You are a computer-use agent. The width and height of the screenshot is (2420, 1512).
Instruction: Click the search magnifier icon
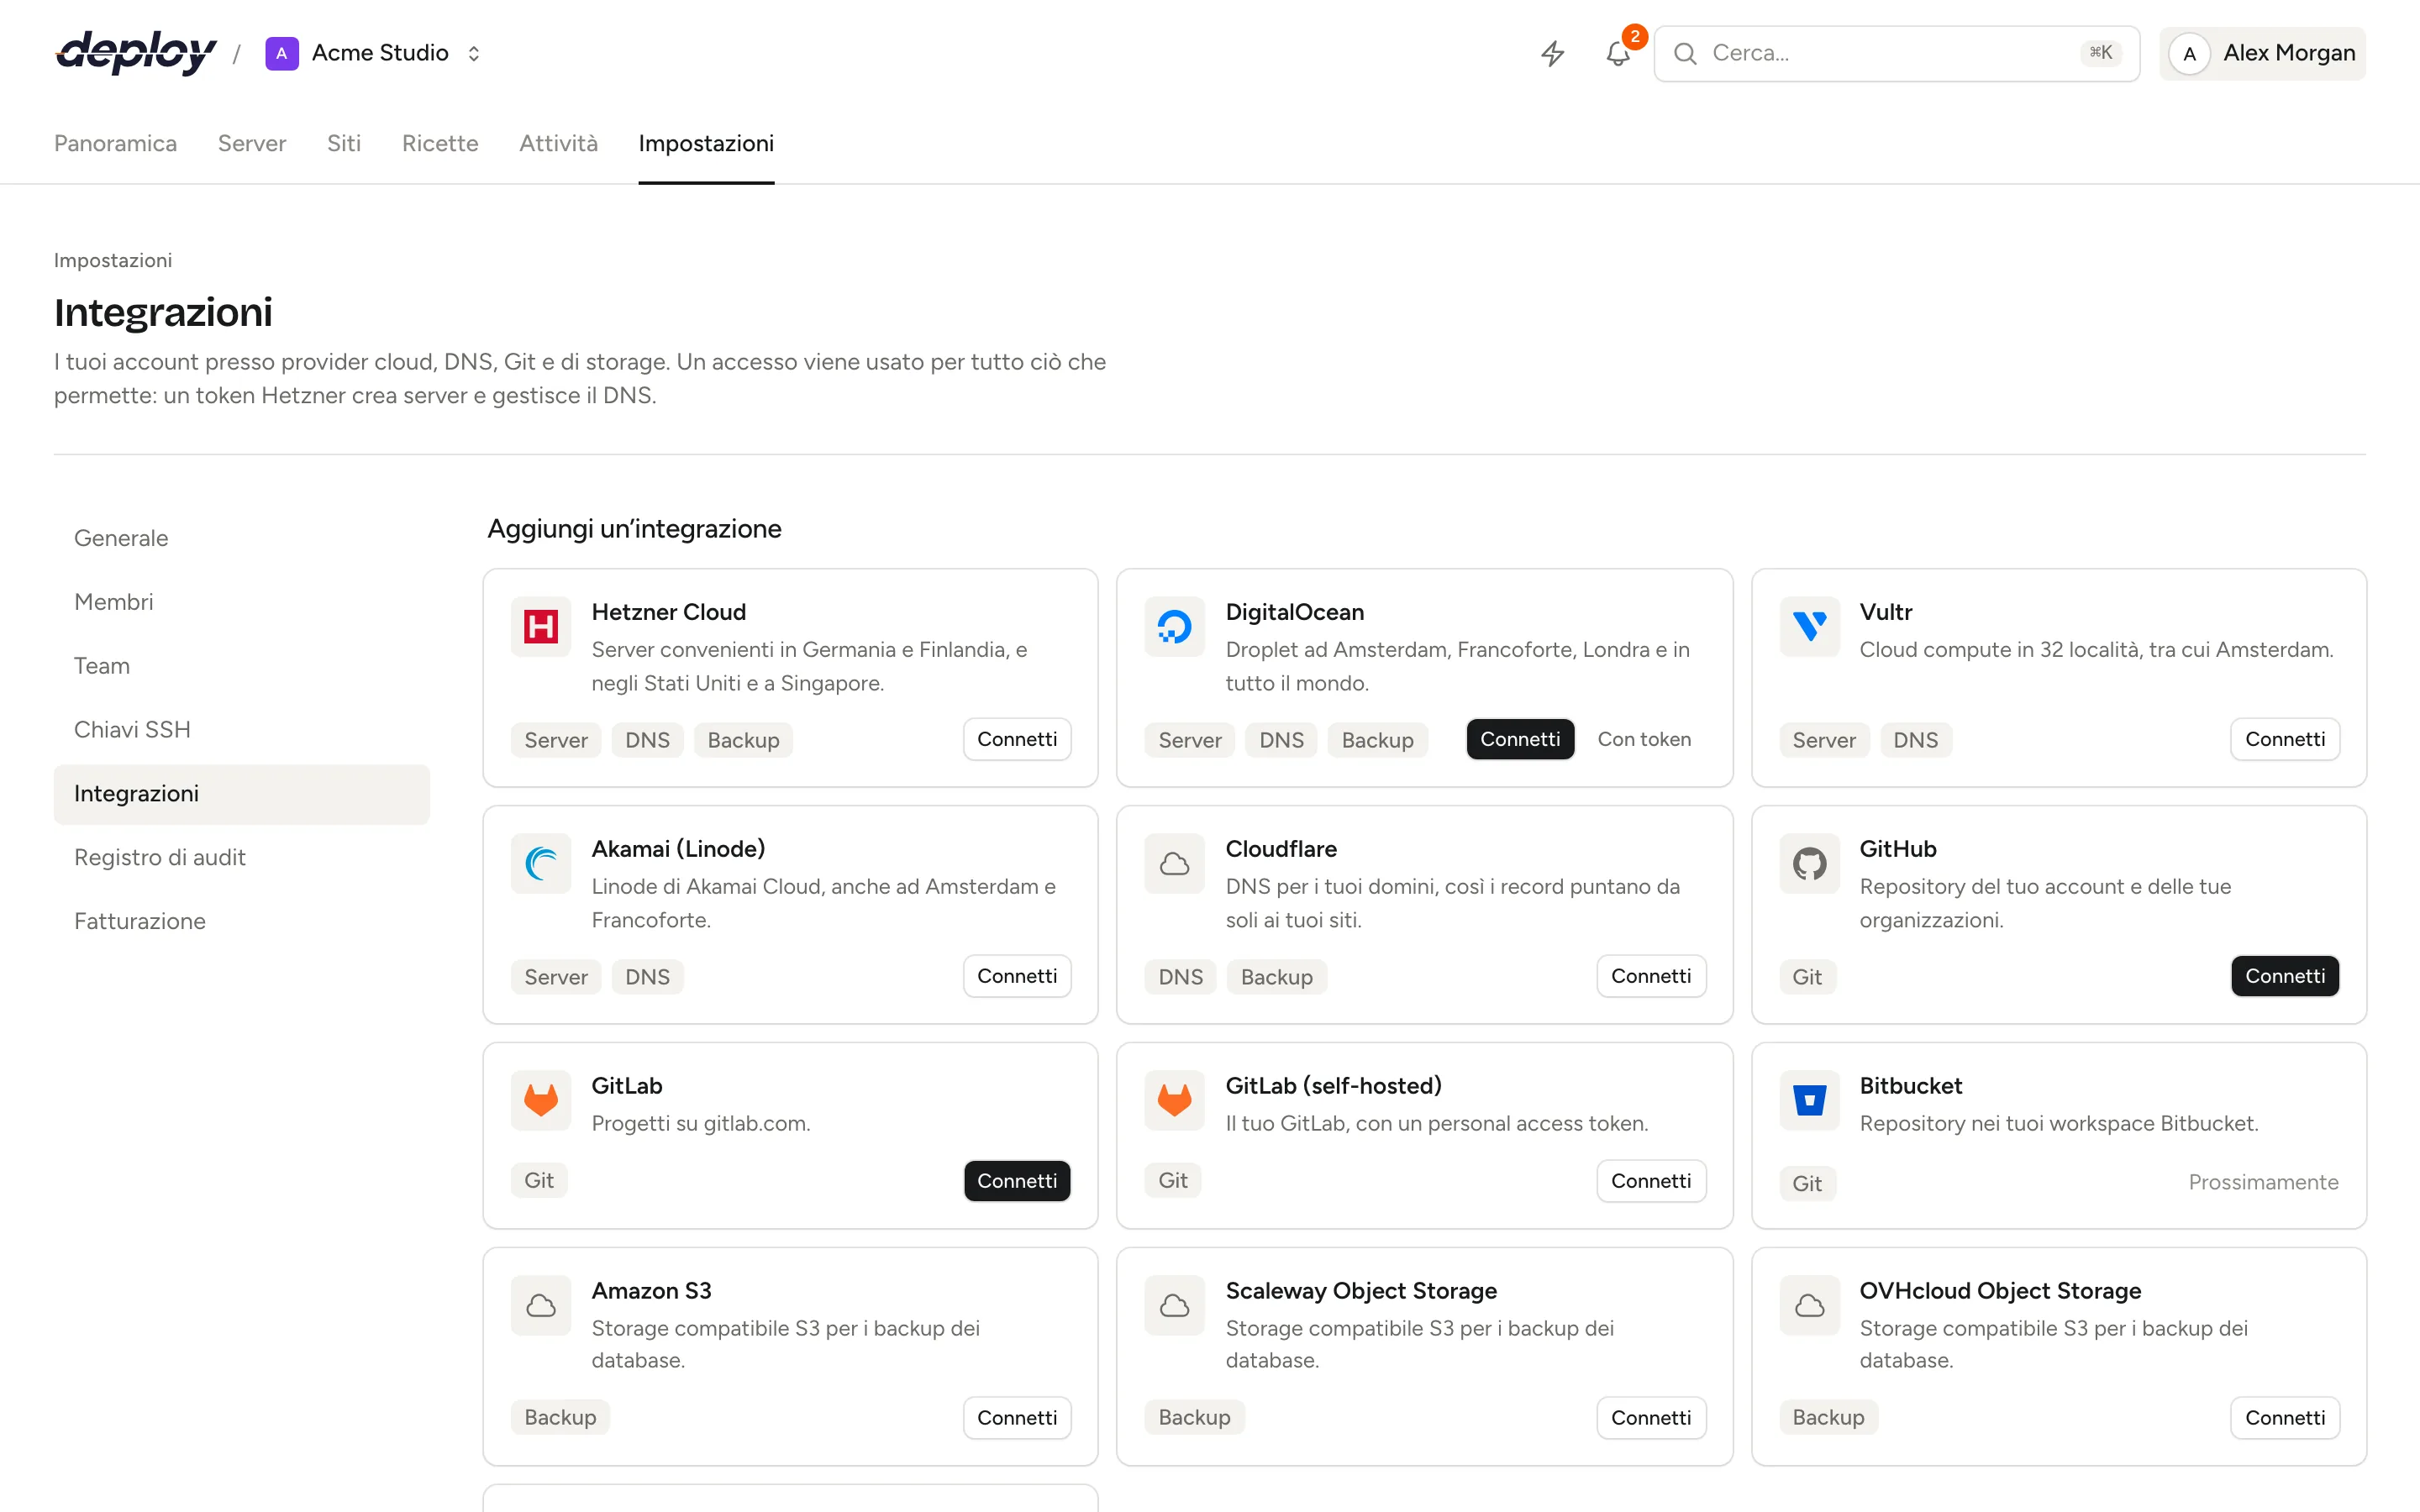pos(1685,53)
